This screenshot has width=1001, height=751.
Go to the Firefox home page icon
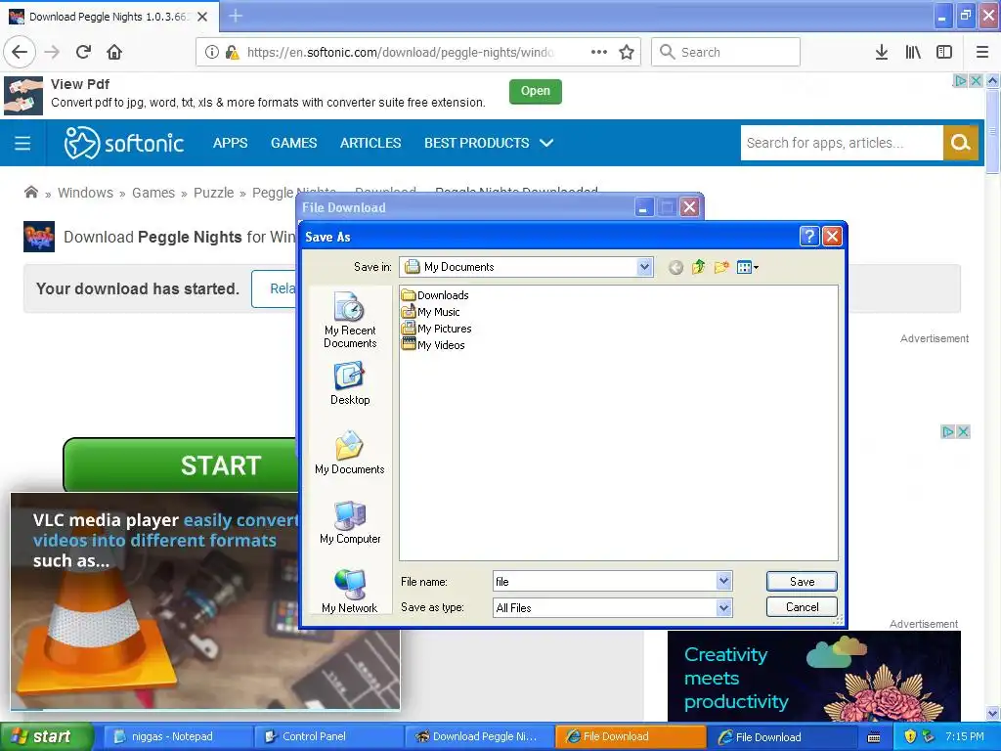pyautogui.click(x=114, y=53)
